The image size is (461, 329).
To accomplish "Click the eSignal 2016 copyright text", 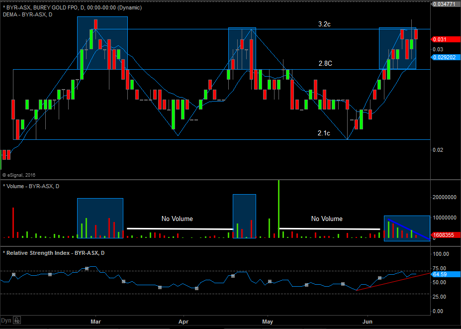I will (19, 175).
